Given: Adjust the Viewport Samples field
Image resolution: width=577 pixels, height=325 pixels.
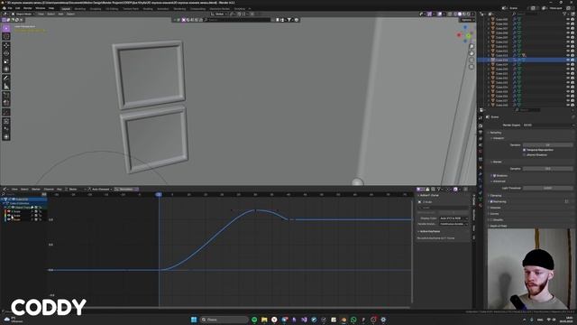Looking at the screenshot, I should [x=547, y=144].
